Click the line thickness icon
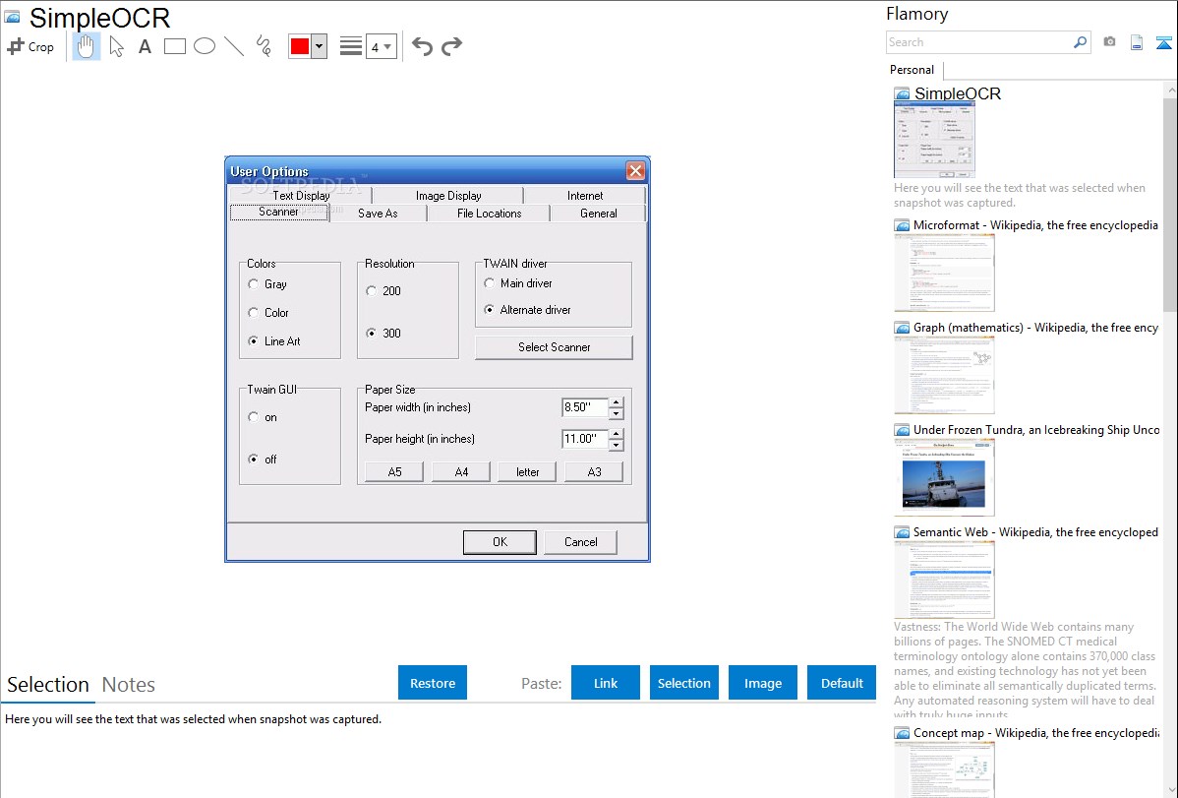 [x=351, y=46]
